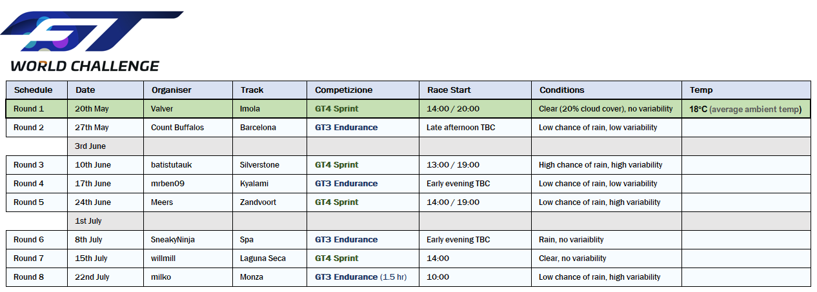The height and width of the screenshot is (292, 817).
Task: Click the Imola track cell
Action: [250, 109]
